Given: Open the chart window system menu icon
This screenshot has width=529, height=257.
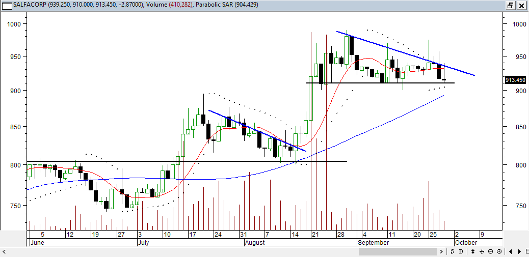Looking at the screenshot, I should 6,5.
